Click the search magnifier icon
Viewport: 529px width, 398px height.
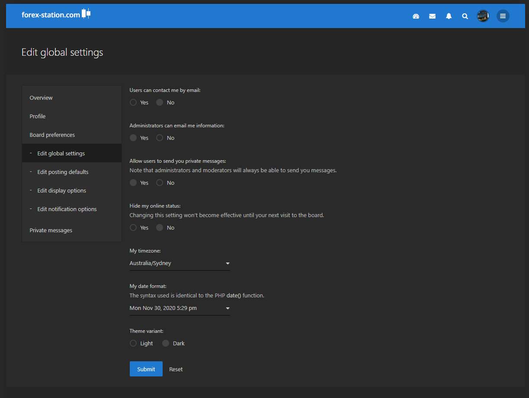point(465,16)
